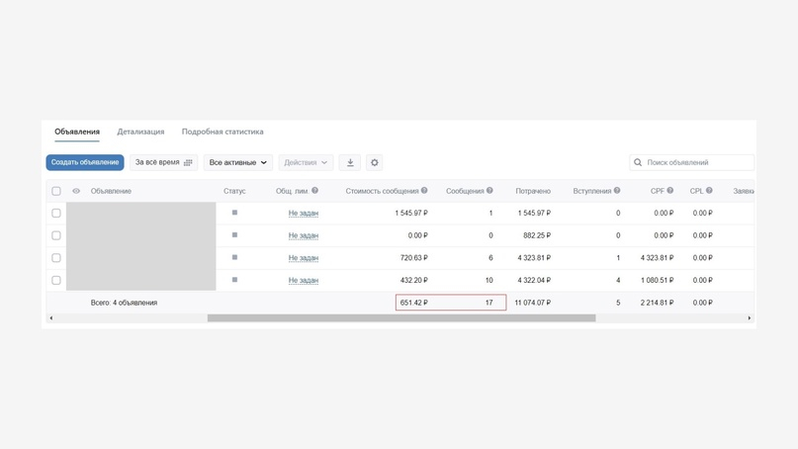Sort by the Статус column header
Screen dimensions: 798x449
[x=234, y=191]
